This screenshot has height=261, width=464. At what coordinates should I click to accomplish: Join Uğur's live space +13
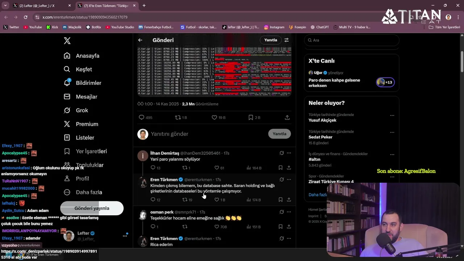tap(385, 82)
